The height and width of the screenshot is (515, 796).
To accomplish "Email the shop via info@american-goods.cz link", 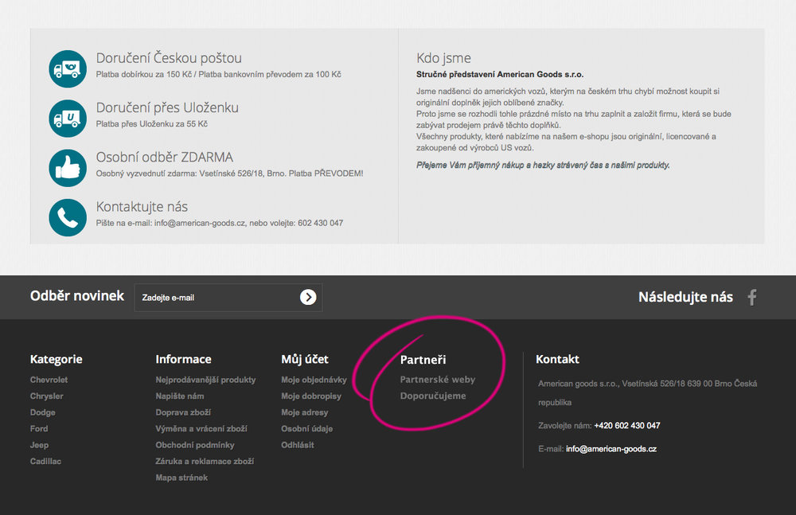I will pos(610,448).
